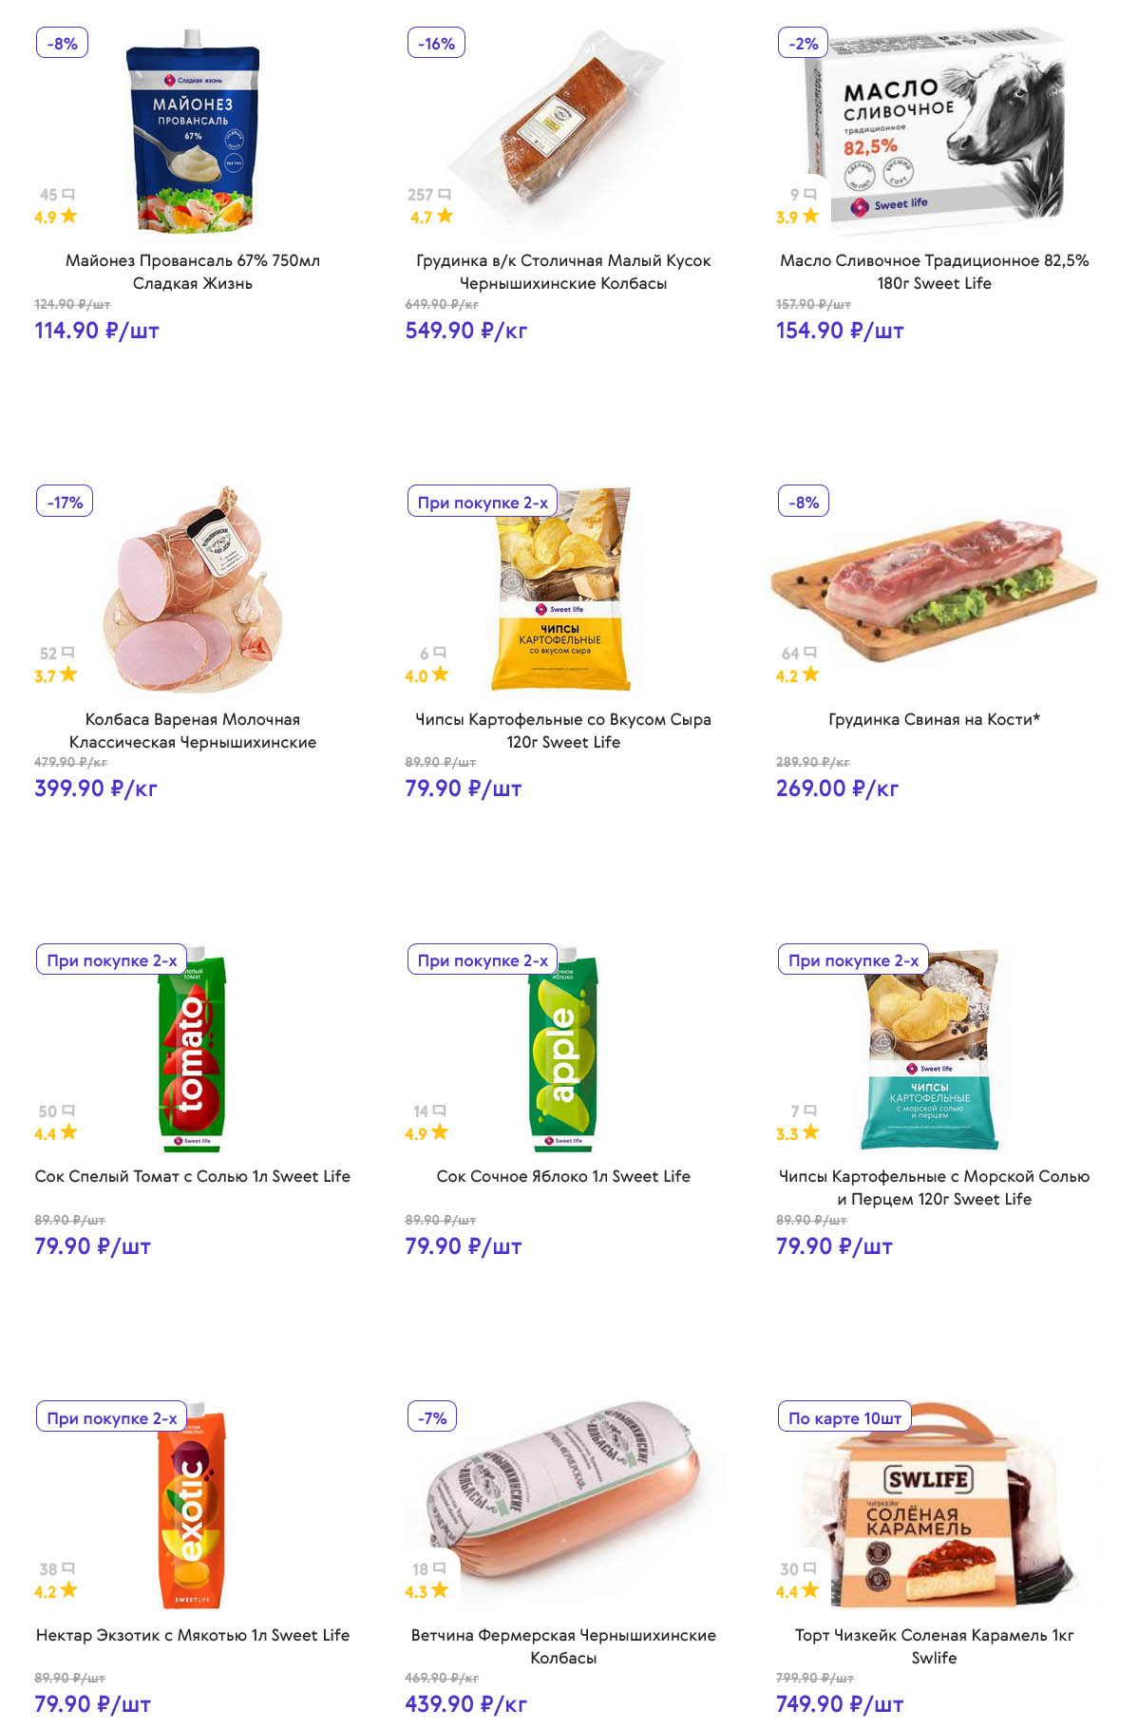Open the Масло Сливочное Традиционное title link
1138x1729 pixels.
click(934, 272)
